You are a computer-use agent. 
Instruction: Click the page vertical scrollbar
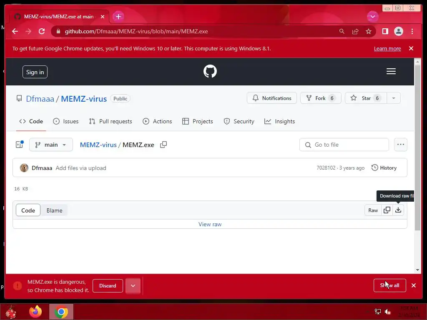417,148
